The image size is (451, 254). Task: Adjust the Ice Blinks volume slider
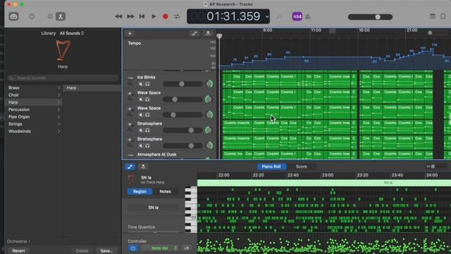click(x=183, y=84)
